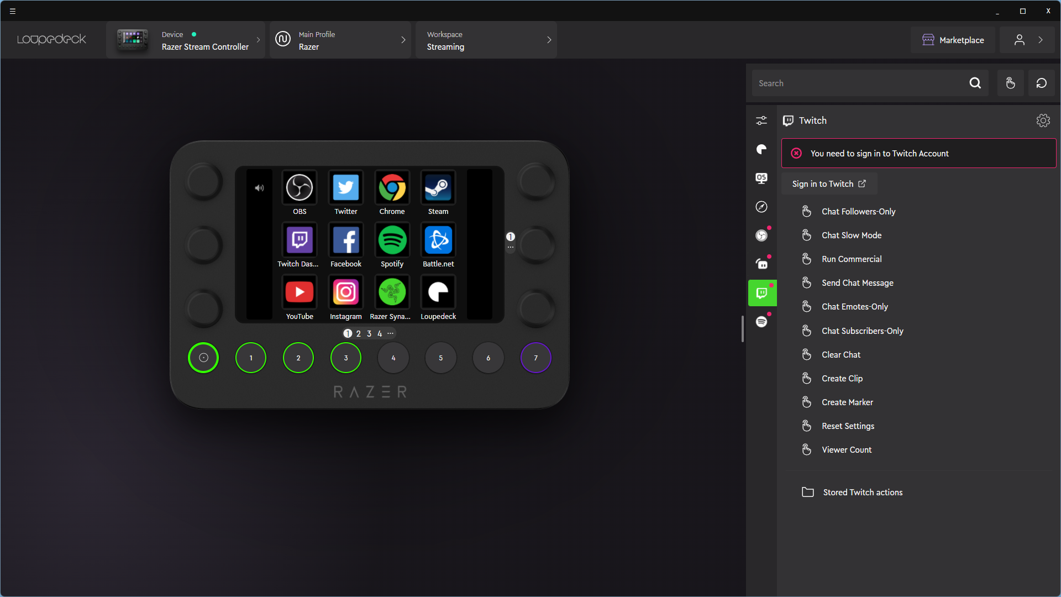This screenshot has width=1061, height=597.
Task: Click the touch/press action icon next to search
Action: coord(1010,83)
